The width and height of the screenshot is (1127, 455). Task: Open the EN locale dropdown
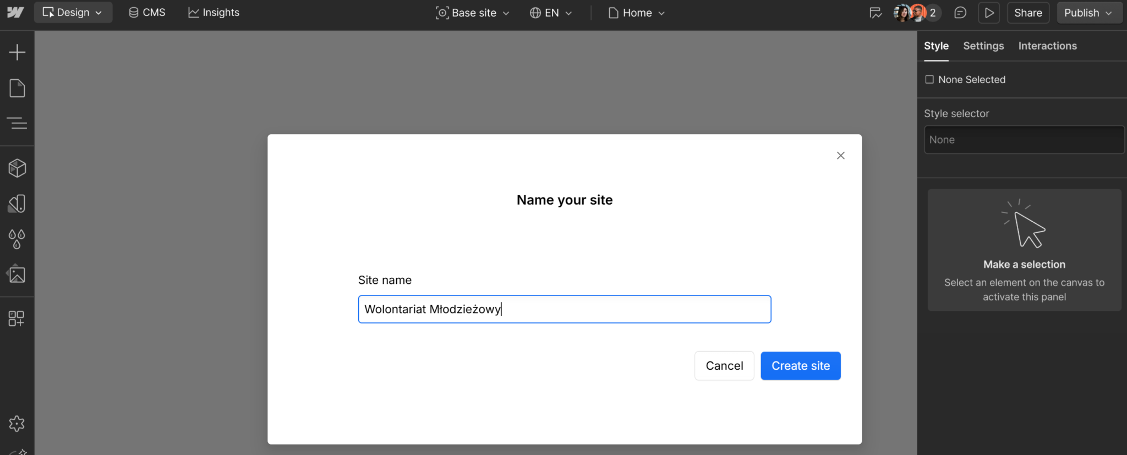pos(551,13)
